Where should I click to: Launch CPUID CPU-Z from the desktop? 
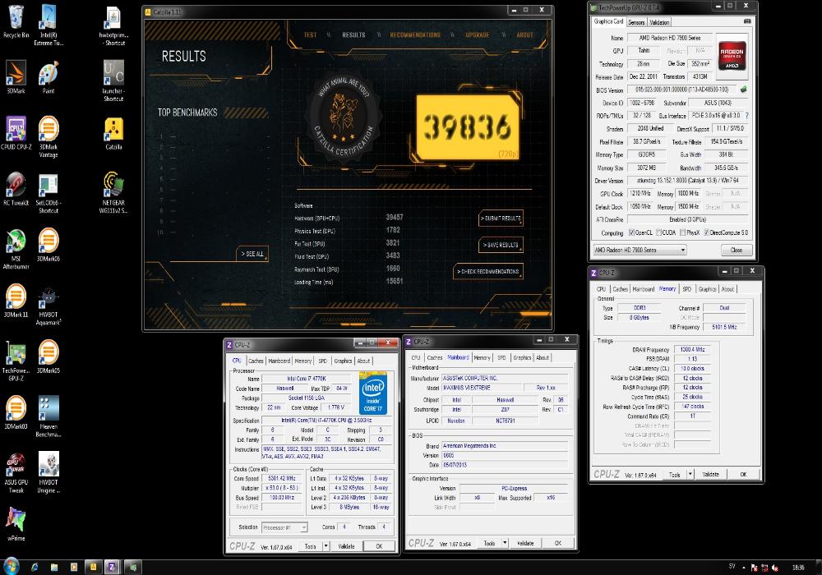[x=16, y=132]
